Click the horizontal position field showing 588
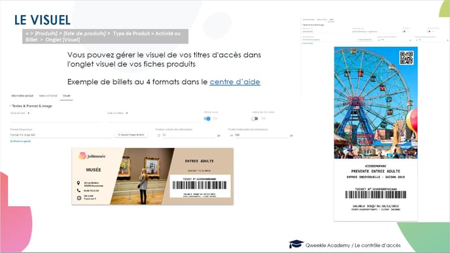The image size is (450, 253). (261, 135)
